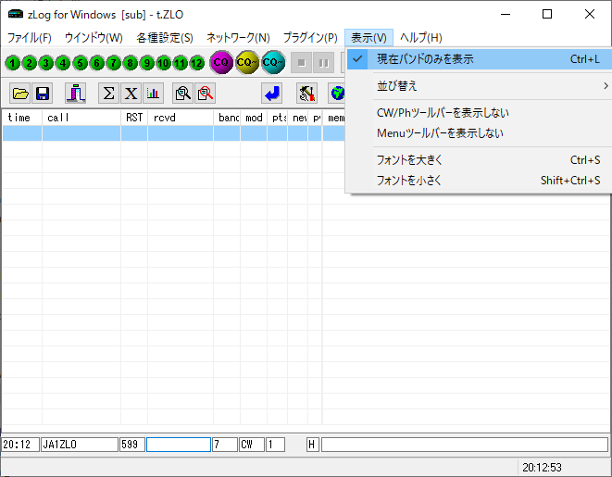The image size is (612, 477).
Task: Click the yellow CQ~ repeat button
Action: coord(247,62)
